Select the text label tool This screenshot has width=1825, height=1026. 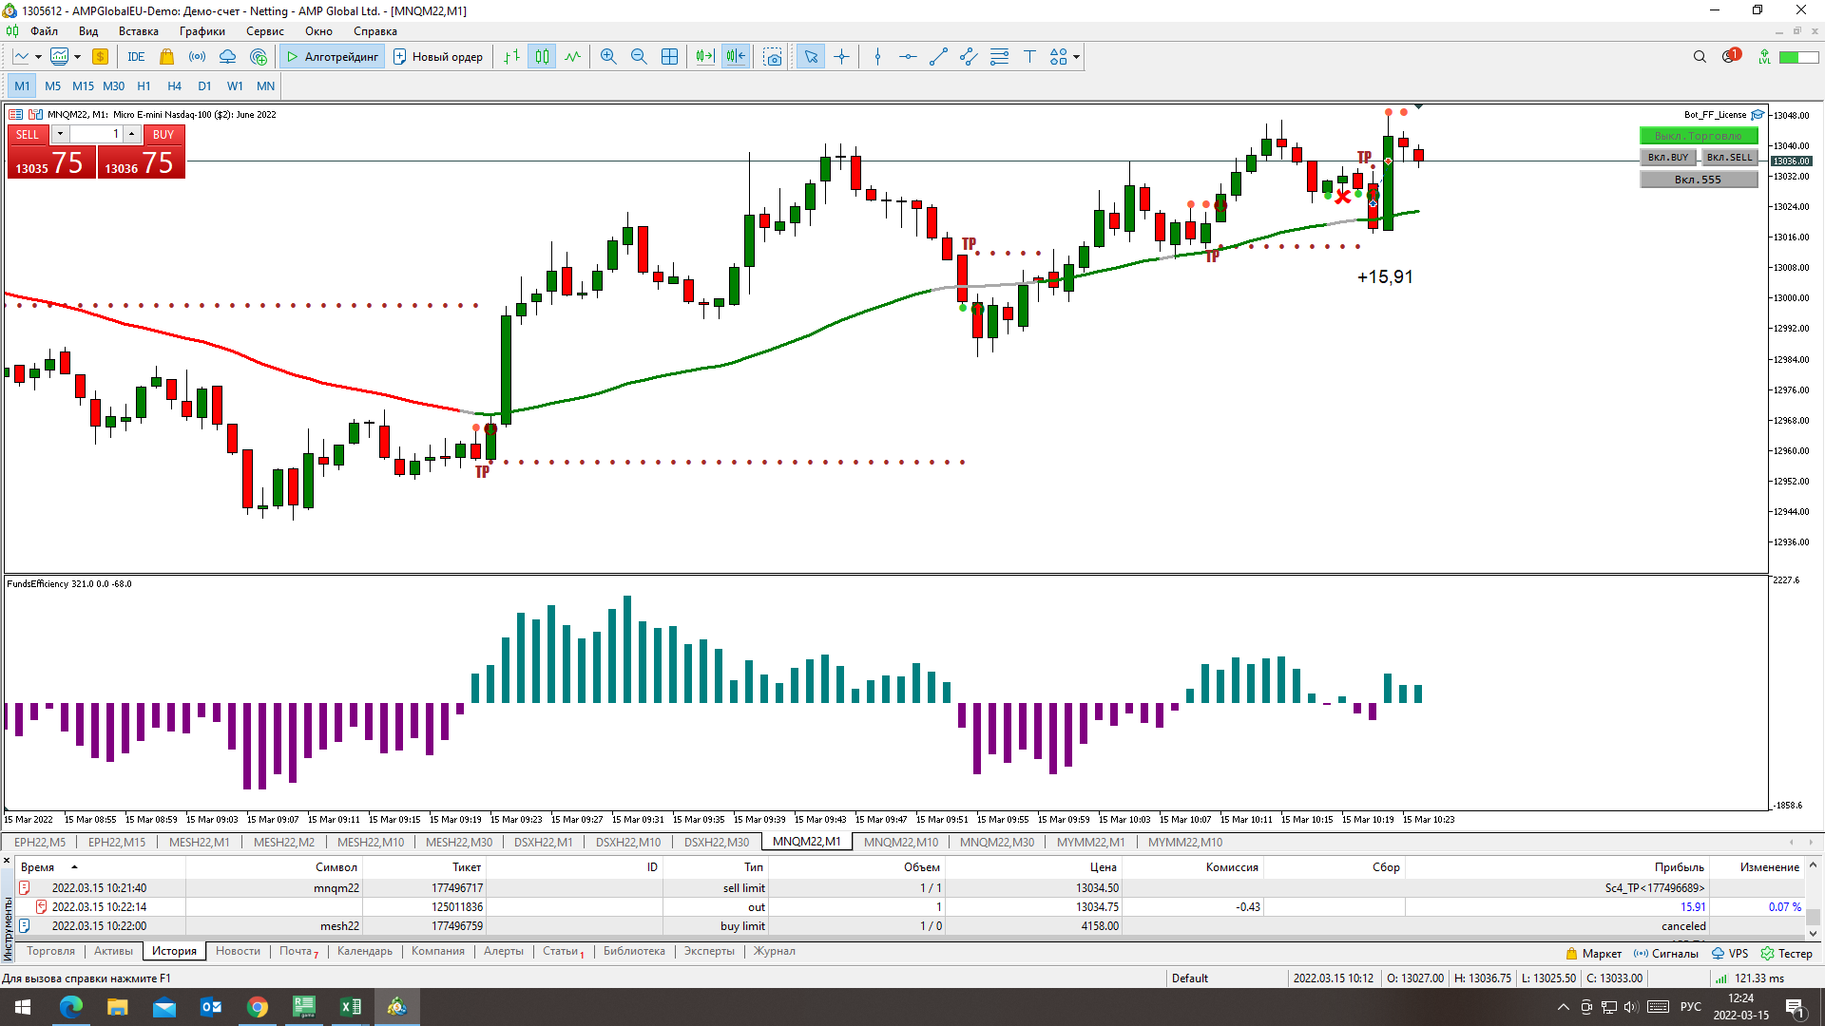click(1029, 57)
